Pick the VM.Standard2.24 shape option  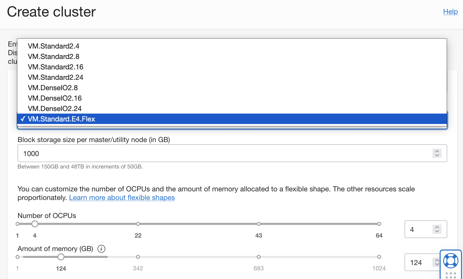(55, 77)
